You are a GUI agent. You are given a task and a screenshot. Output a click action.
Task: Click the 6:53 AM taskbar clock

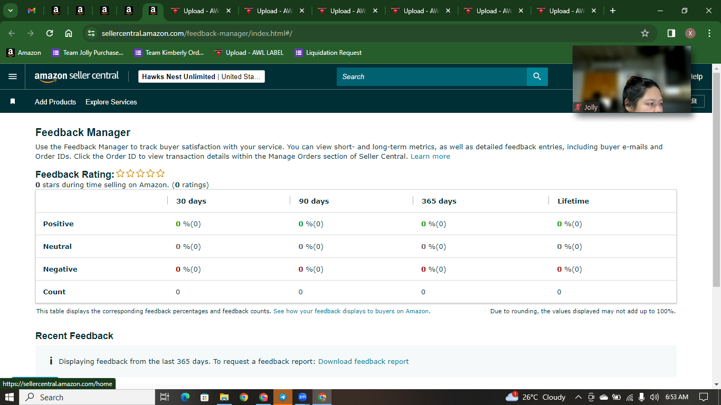677,397
